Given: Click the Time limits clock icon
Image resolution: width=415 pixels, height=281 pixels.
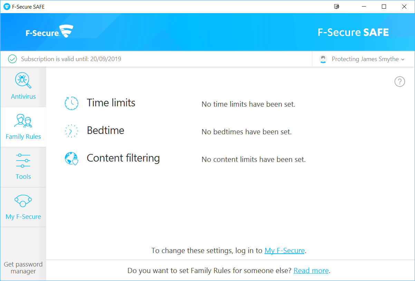Looking at the screenshot, I should point(71,103).
